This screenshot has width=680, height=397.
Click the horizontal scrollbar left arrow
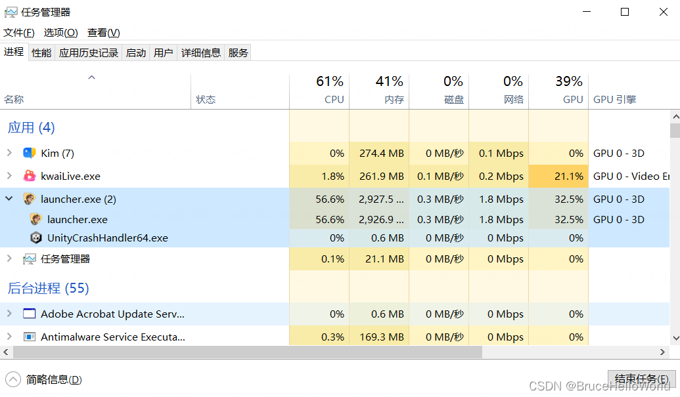(6, 352)
